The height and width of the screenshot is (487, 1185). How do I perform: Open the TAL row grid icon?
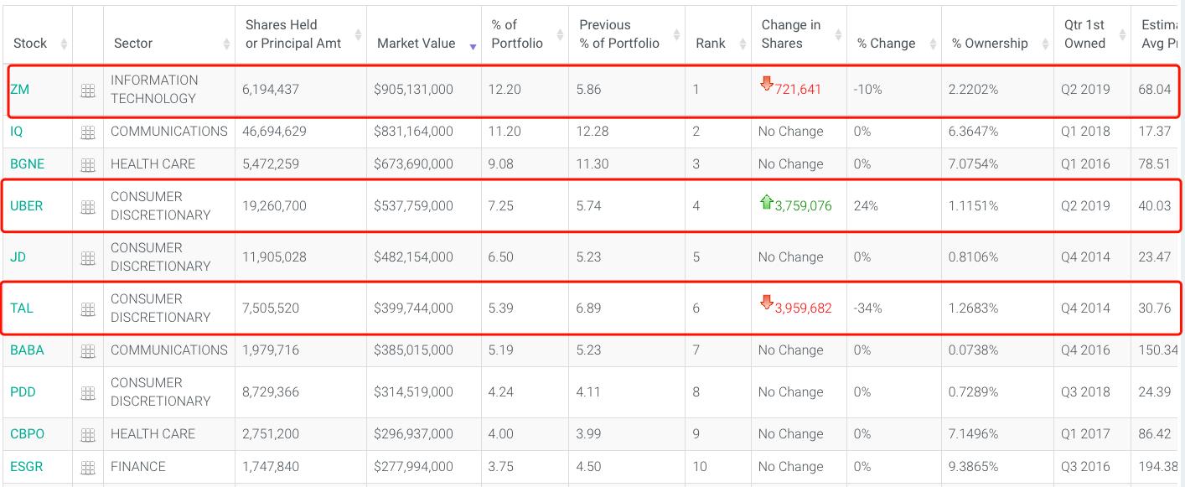[x=87, y=308]
